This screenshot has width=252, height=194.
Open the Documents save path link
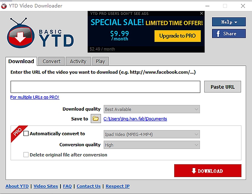pos(135,119)
